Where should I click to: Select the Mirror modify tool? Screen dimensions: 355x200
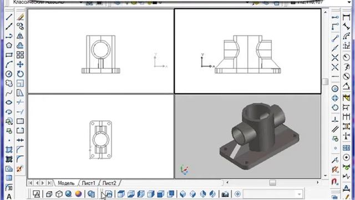pyautogui.click(x=20, y=36)
